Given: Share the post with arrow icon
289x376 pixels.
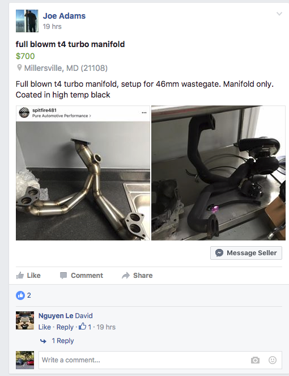Looking at the screenshot, I should (137, 275).
